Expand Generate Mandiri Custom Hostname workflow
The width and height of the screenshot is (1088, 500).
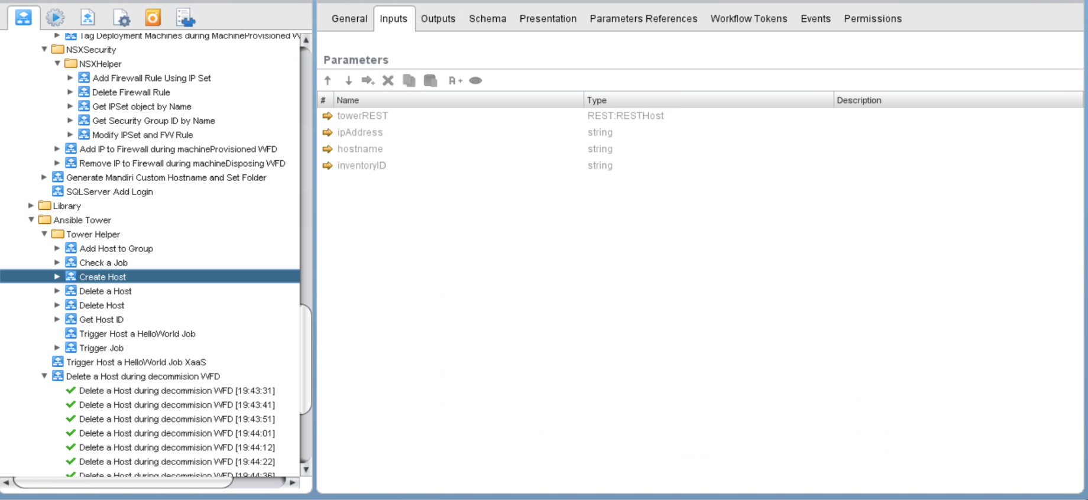44,177
